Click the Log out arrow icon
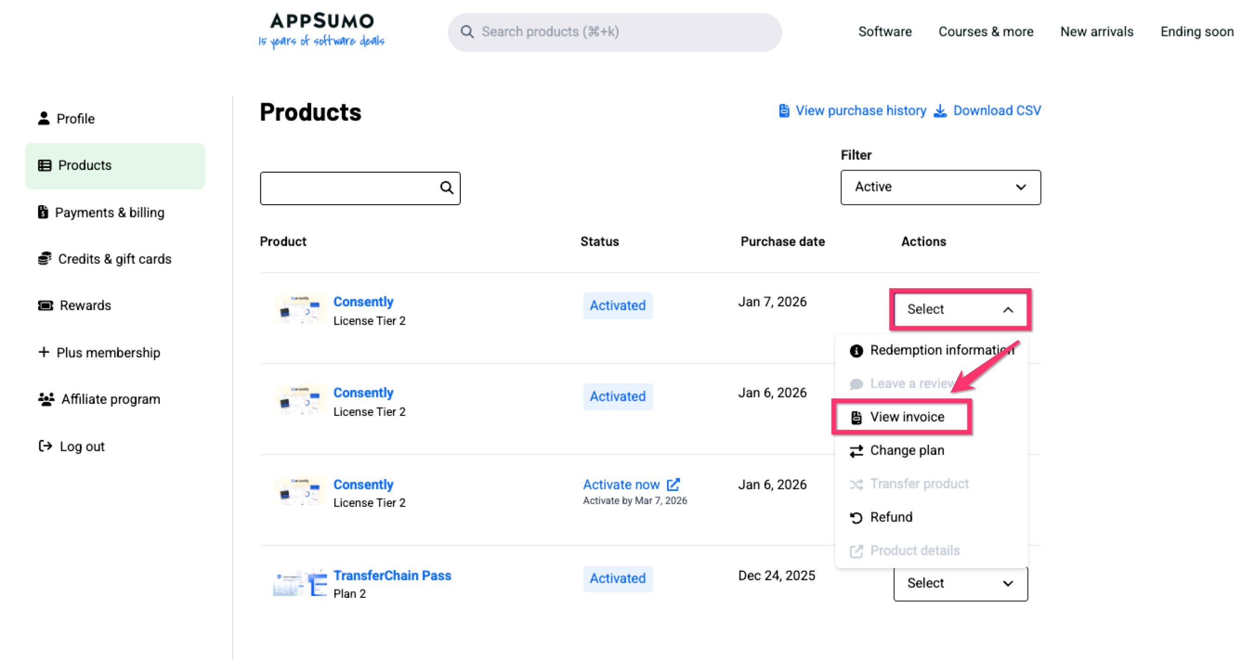1255x660 pixels. (46, 446)
